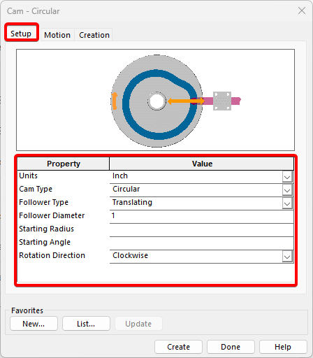The width and height of the screenshot is (313, 358).
Task: Click the empty Starting Radius field
Action: 201,230
